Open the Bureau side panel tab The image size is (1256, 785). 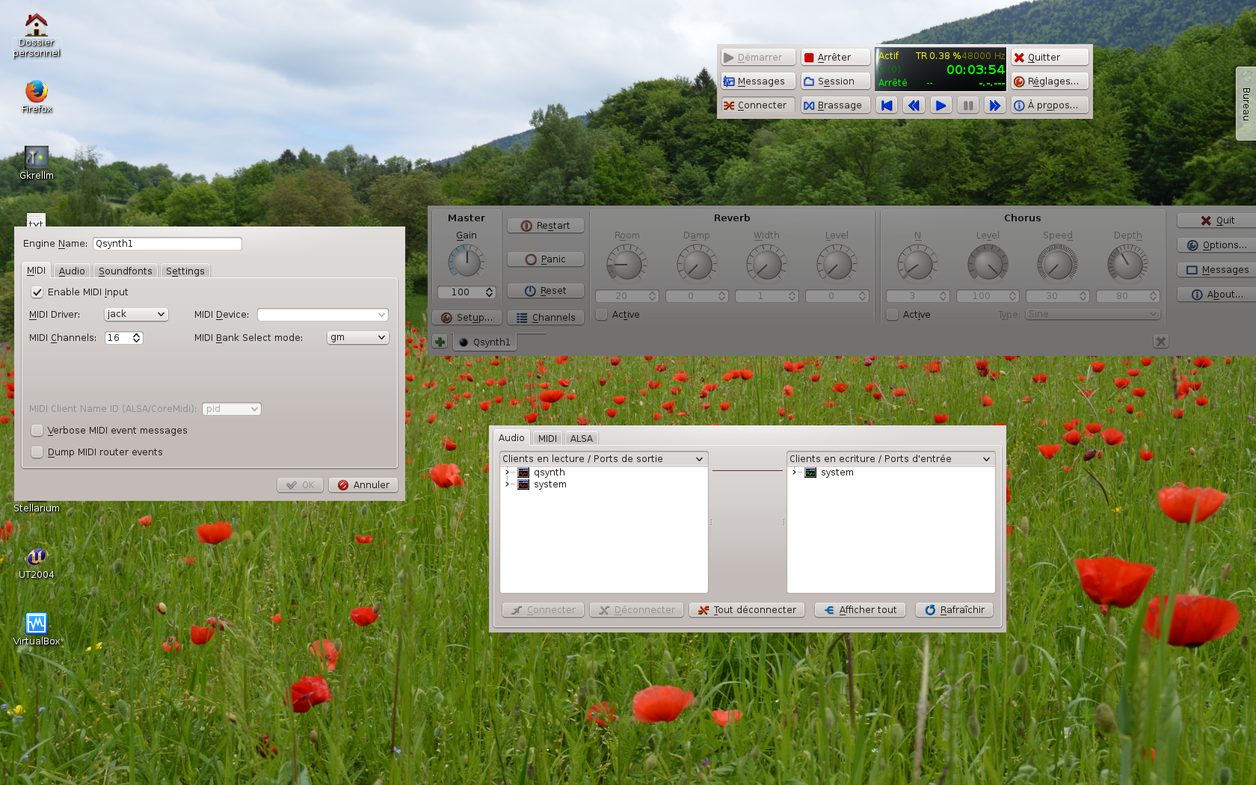pyautogui.click(x=1246, y=104)
